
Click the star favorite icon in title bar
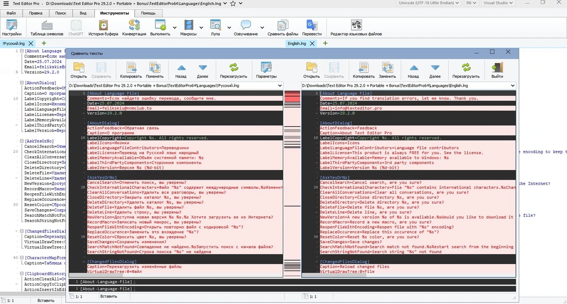click(233, 3)
